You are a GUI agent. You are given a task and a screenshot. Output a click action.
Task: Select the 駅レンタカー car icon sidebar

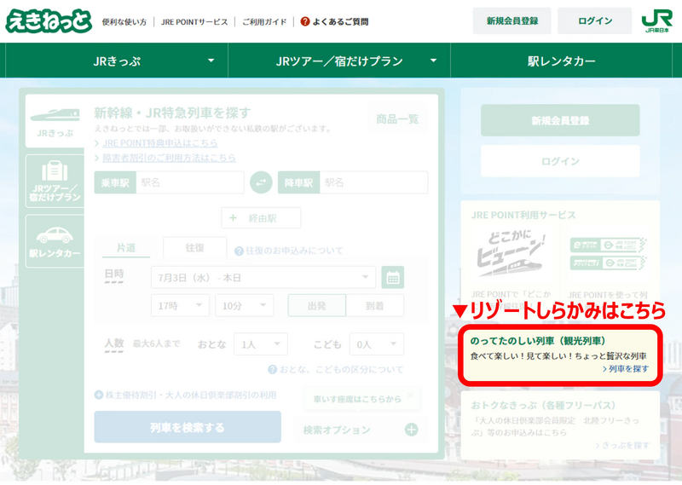pyautogui.click(x=54, y=241)
